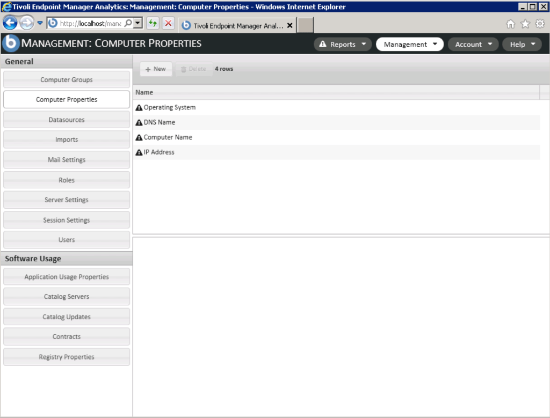550x418 pixels.
Task: Click the warning icon beside Operating System
Action: (x=139, y=108)
